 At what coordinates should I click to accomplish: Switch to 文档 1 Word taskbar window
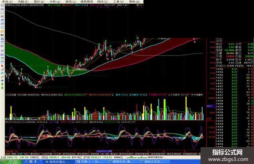91,162
